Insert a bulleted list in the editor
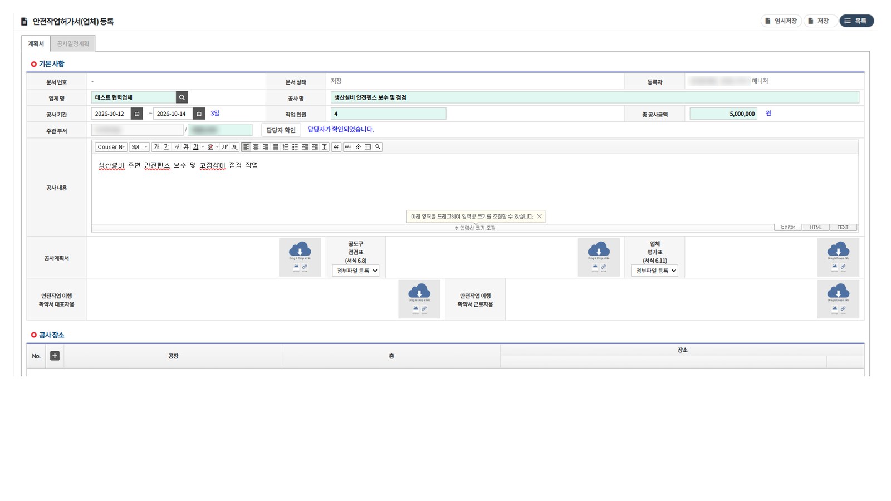Image resolution: width=891 pixels, height=501 pixels. (295, 147)
